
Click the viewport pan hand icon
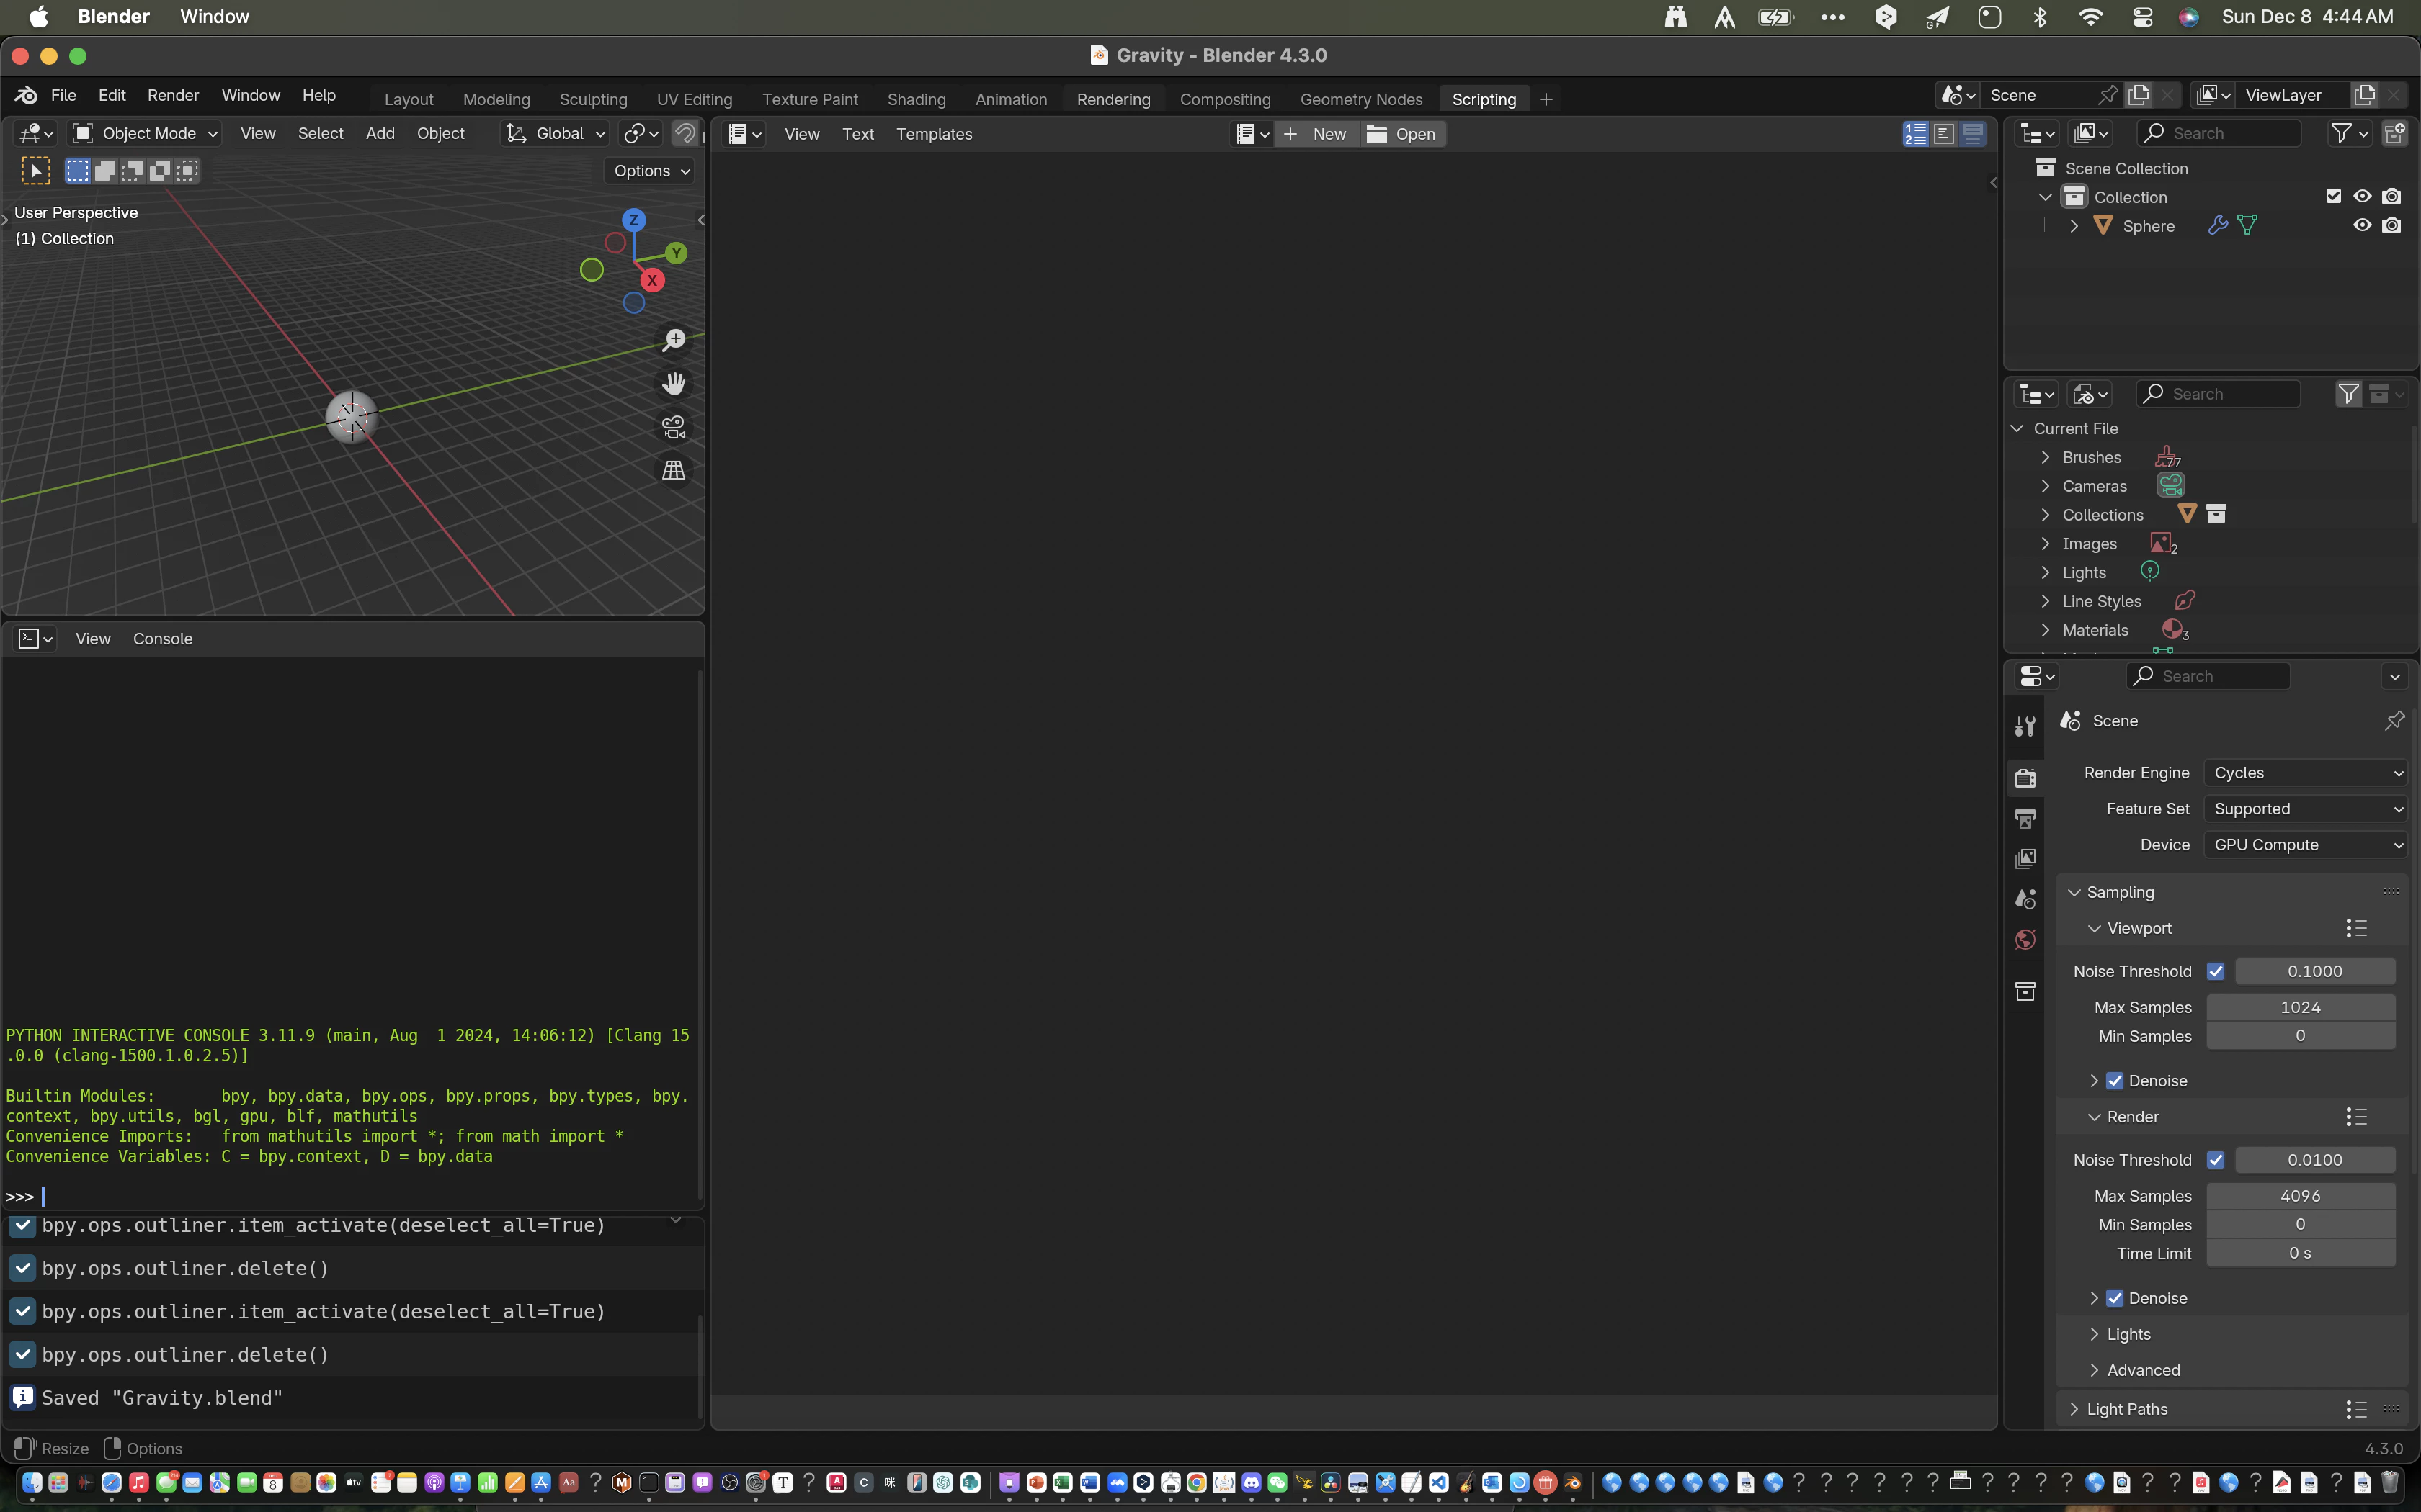(x=674, y=384)
